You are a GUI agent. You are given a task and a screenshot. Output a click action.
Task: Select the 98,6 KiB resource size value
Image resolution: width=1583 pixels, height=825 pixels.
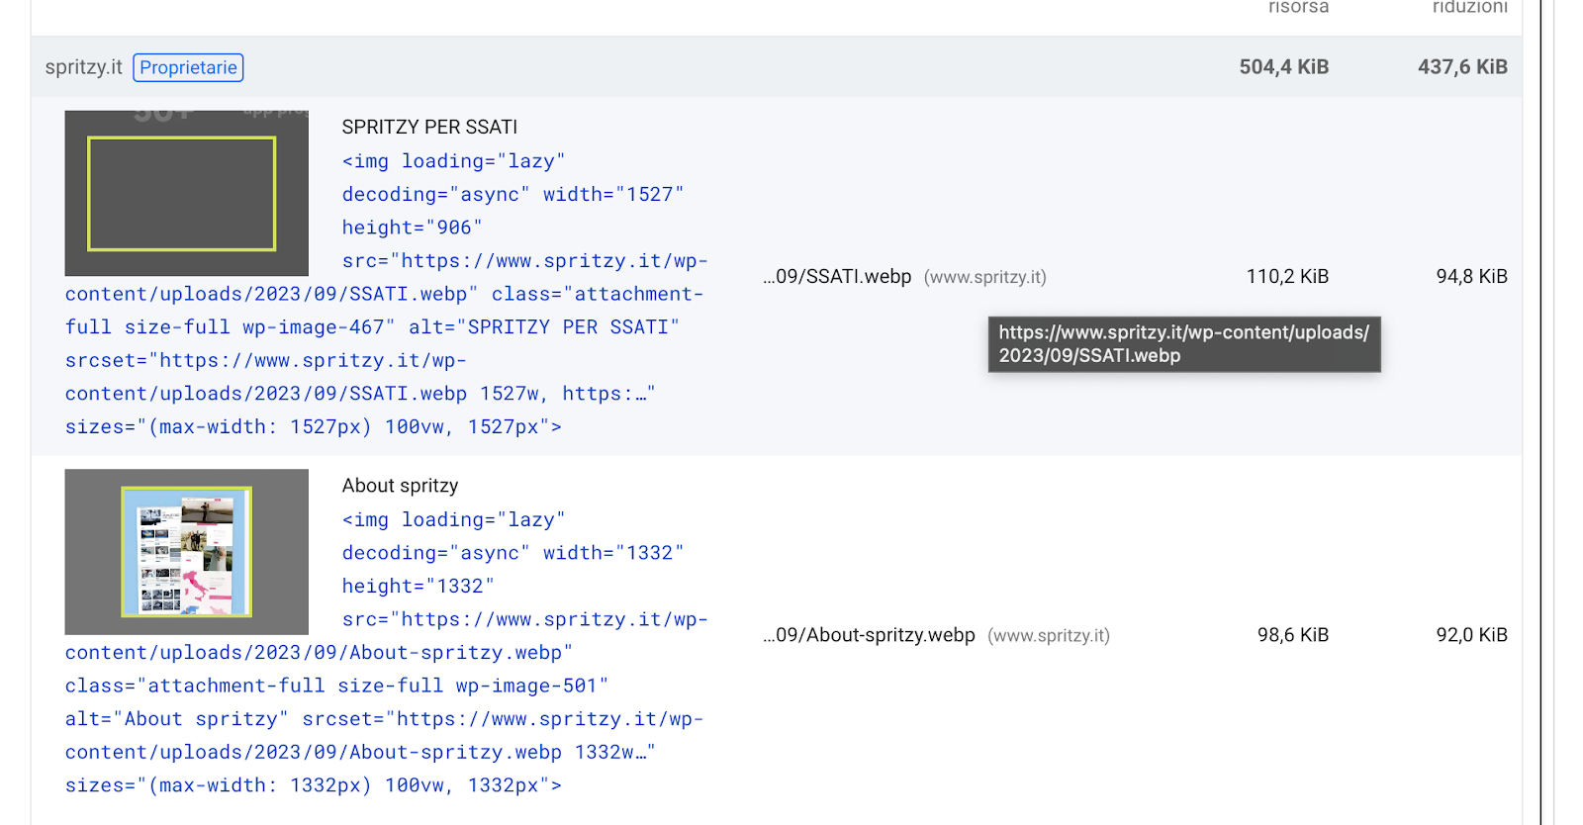click(1292, 635)
